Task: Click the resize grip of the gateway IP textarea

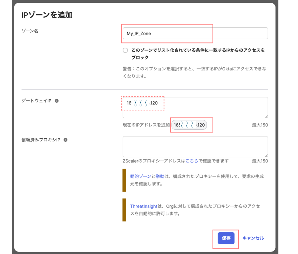Action: pyautogui.click(x=266, y=117)
